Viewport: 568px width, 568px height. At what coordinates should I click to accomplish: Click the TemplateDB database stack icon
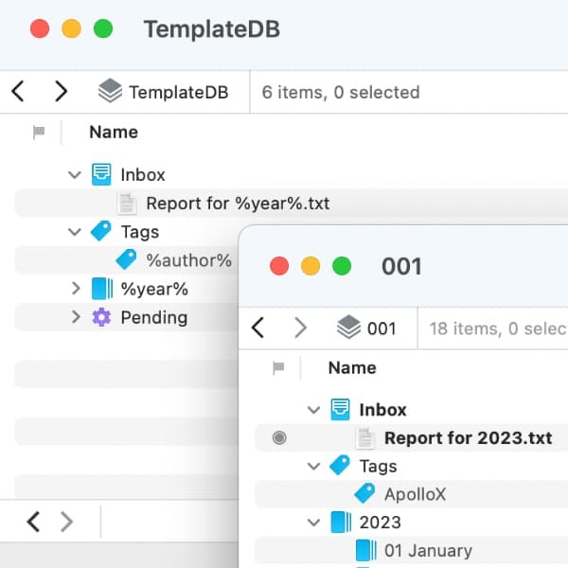[110, 92]
